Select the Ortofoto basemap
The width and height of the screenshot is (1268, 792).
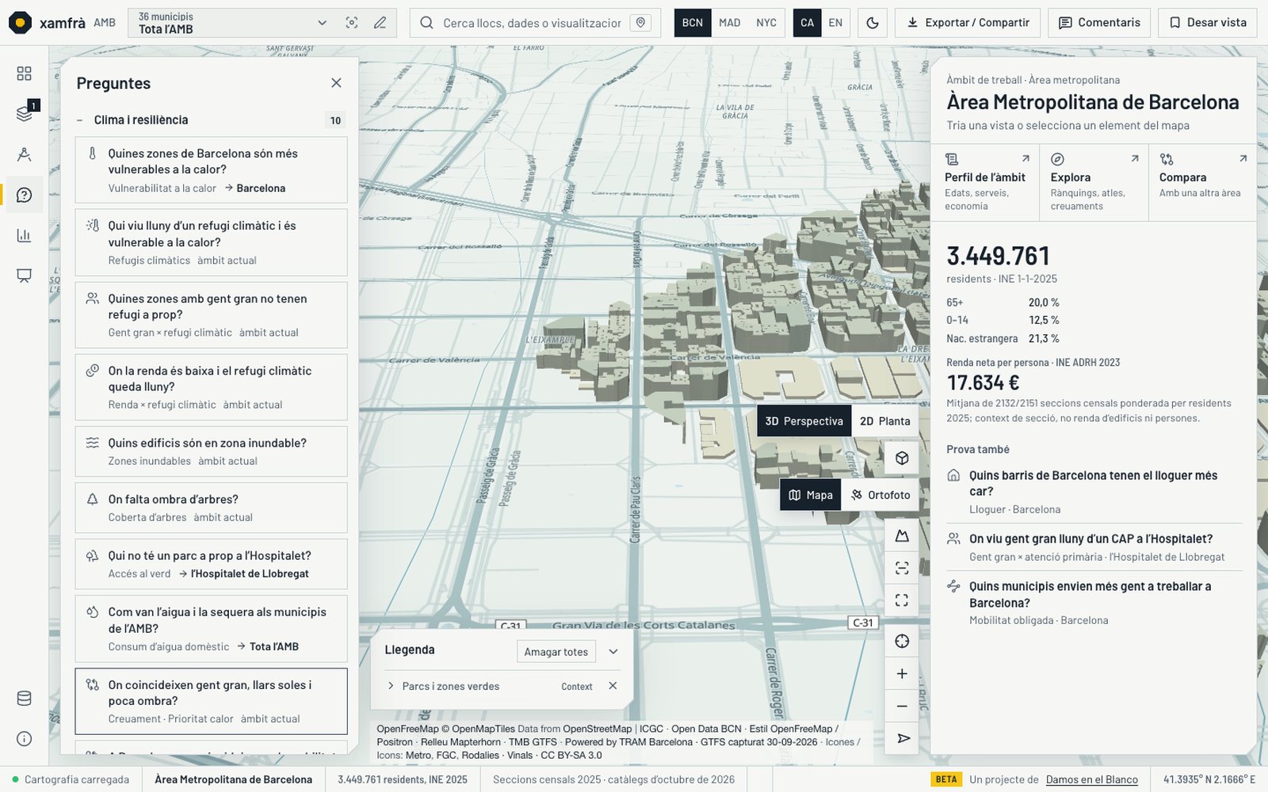coord(880,495)
